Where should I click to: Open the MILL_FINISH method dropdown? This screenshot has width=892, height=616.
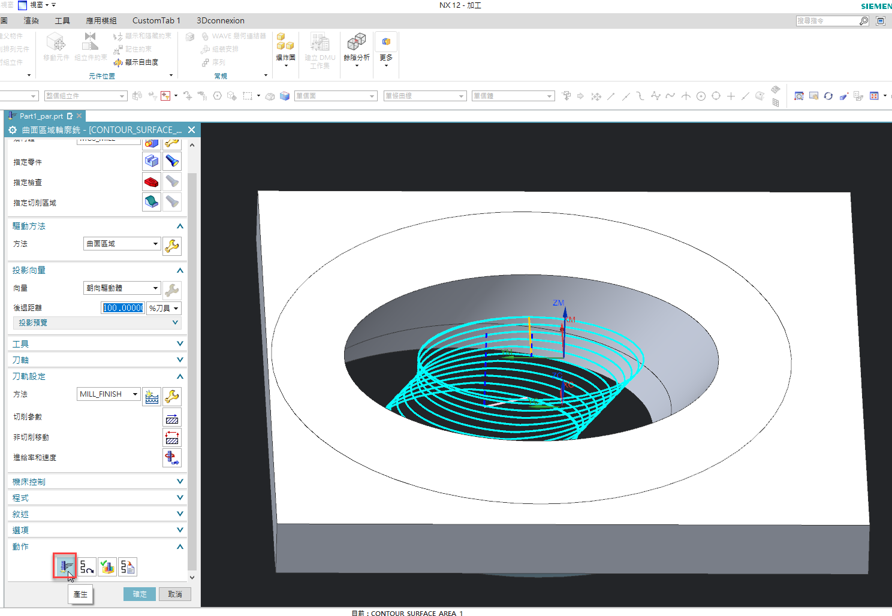(x=109, y=394)
